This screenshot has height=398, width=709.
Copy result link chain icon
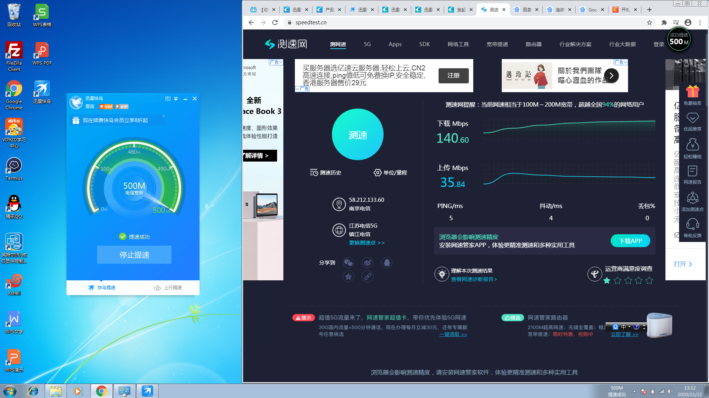click(x=367, y=276)
